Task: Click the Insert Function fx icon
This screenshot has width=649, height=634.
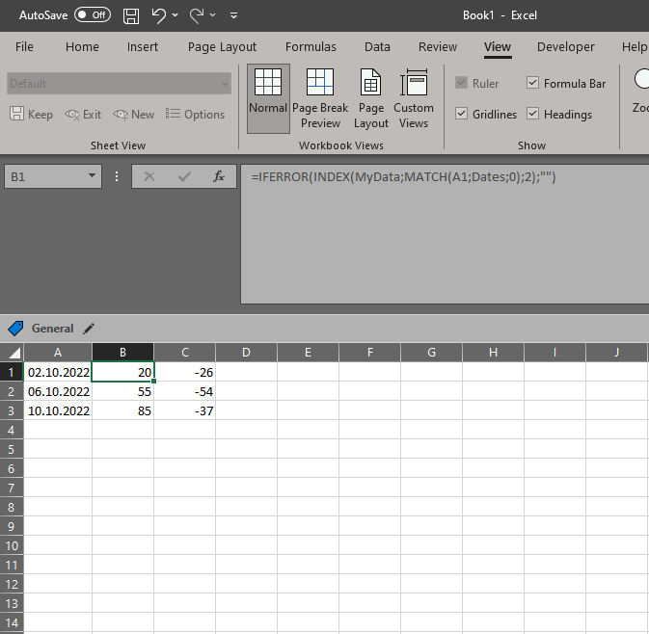Action: (x=219, y=176)
